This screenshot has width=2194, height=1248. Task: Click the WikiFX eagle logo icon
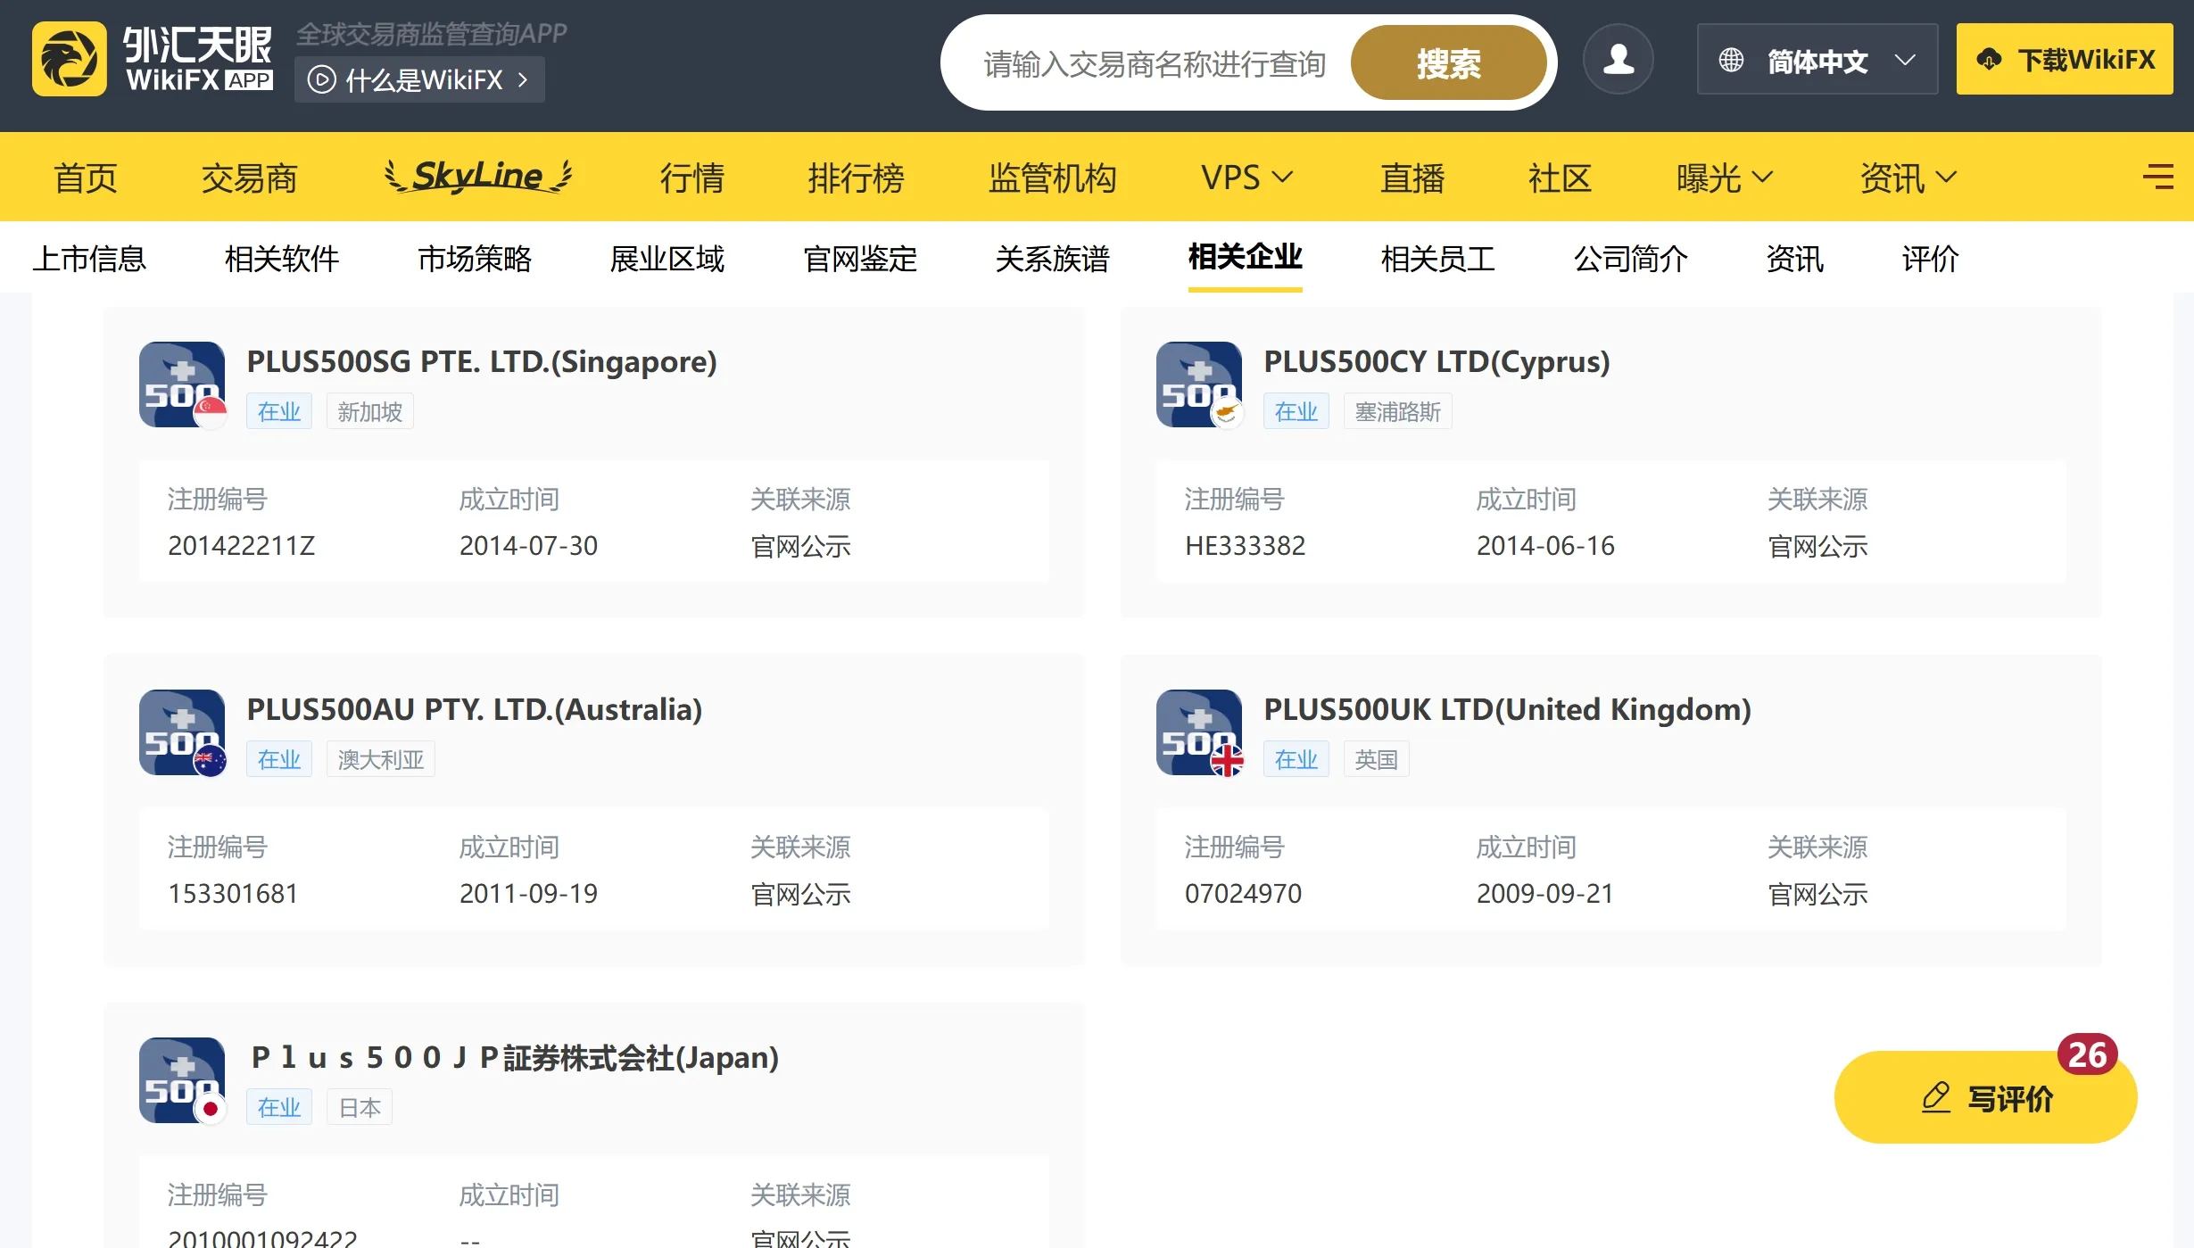[x=70, y=60]
